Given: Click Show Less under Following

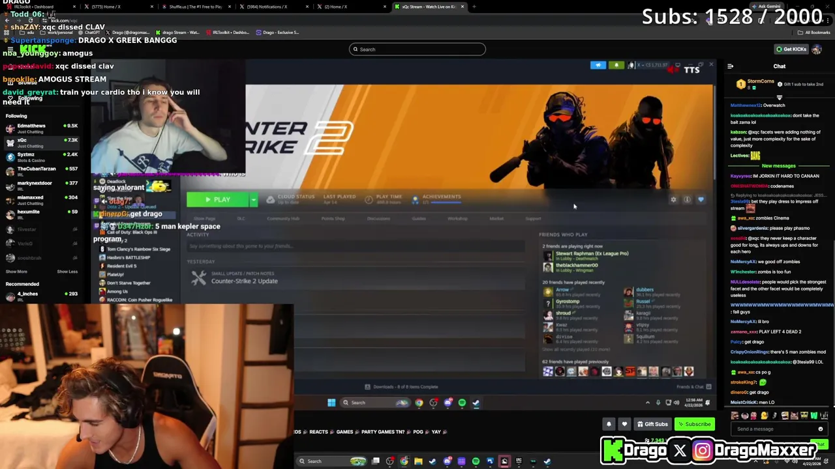Looking at the screenshot, I should coord(67,272).
